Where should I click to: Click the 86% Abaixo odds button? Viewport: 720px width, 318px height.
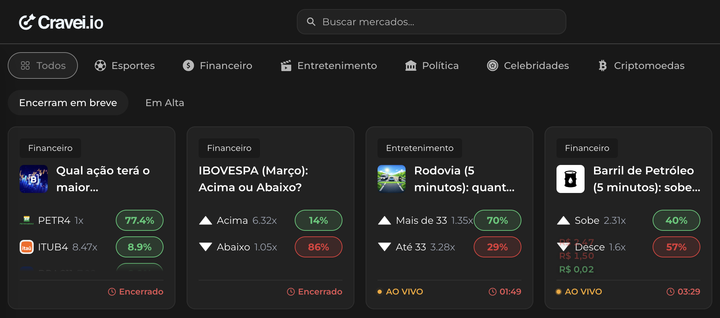(x=318, y=247)
